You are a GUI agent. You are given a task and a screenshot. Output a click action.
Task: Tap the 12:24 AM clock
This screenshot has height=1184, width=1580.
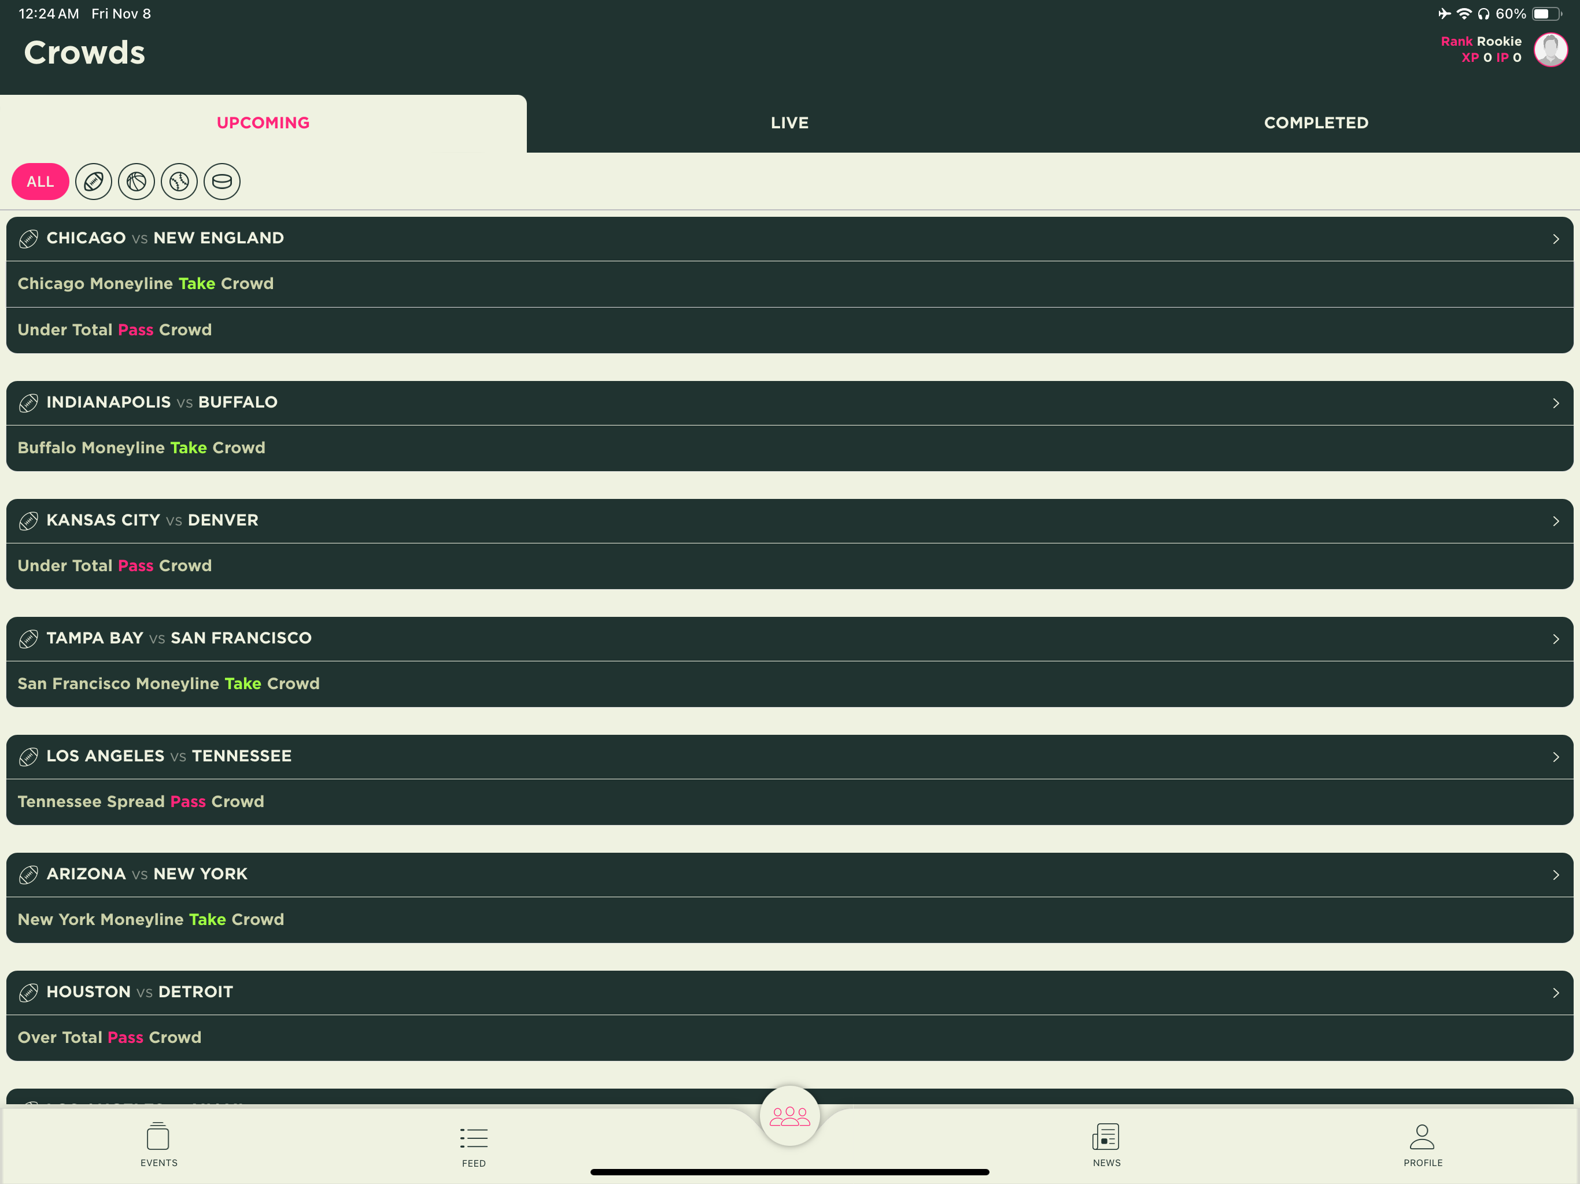49,13
